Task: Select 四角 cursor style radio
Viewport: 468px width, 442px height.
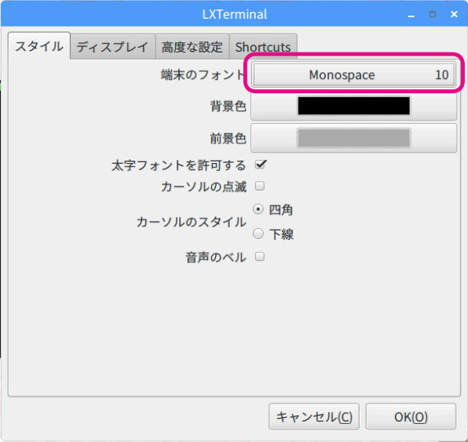Action: coord(258,209)
